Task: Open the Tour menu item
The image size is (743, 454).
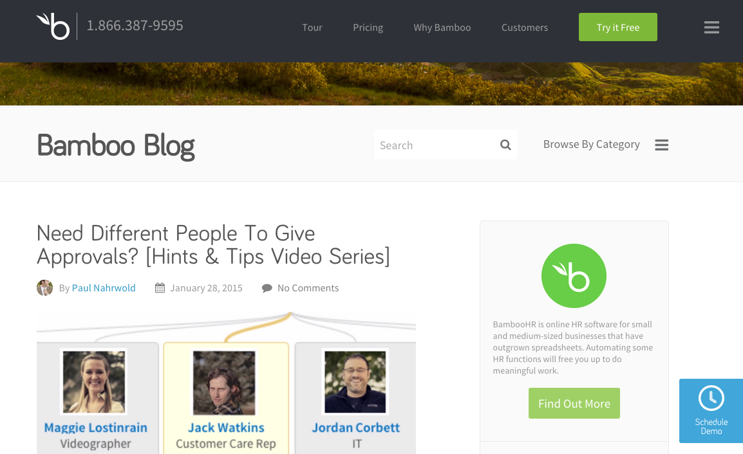Action: point(312,28)
